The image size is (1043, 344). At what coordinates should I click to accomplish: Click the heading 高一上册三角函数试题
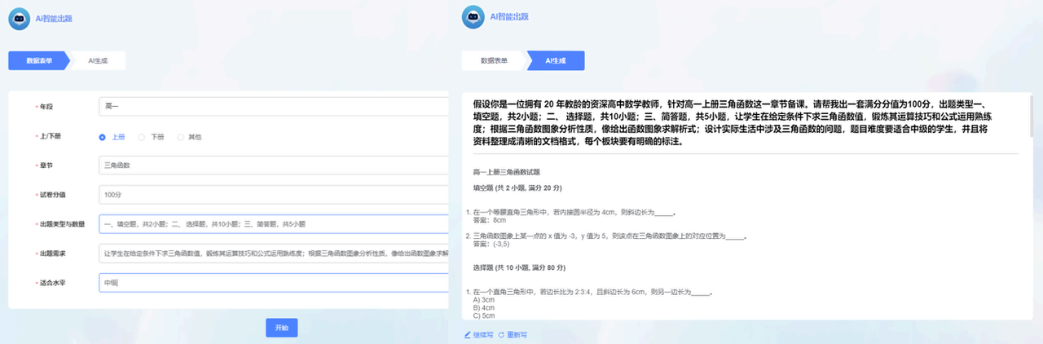point(506,172)
